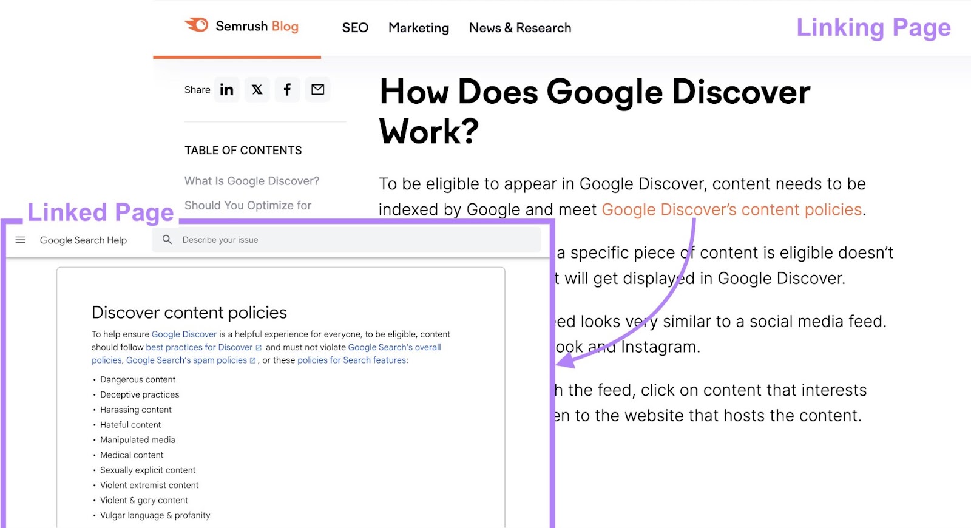Screen dimensions: 971x528
Task: Click the magnifier search icon in Help
Action: click(x=167, y=240)
